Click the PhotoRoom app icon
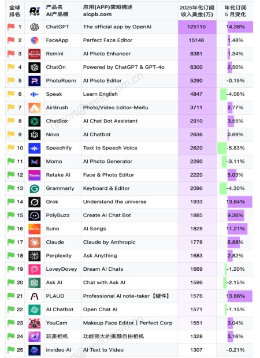Screen dimensions: 260x358 click(x=35, y=81)
